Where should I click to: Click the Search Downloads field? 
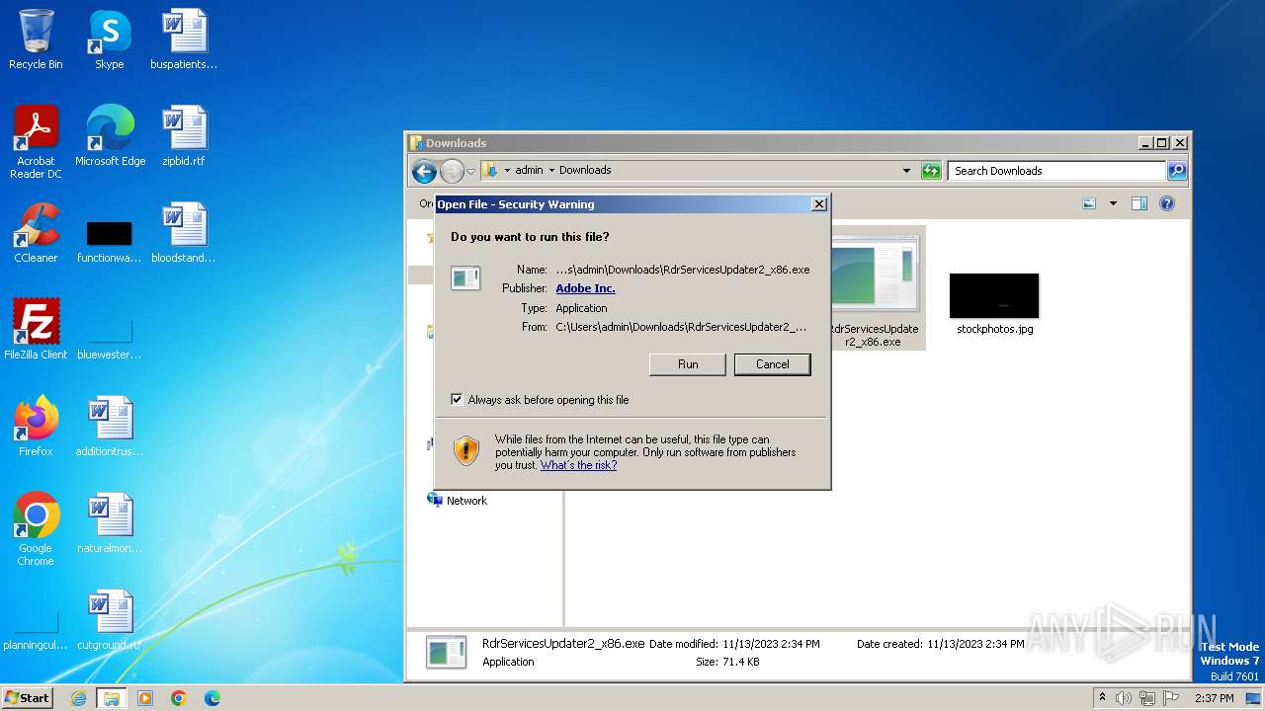click(1056, 171)
